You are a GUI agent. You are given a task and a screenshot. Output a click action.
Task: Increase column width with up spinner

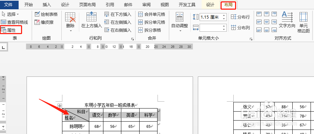[224, 26]
